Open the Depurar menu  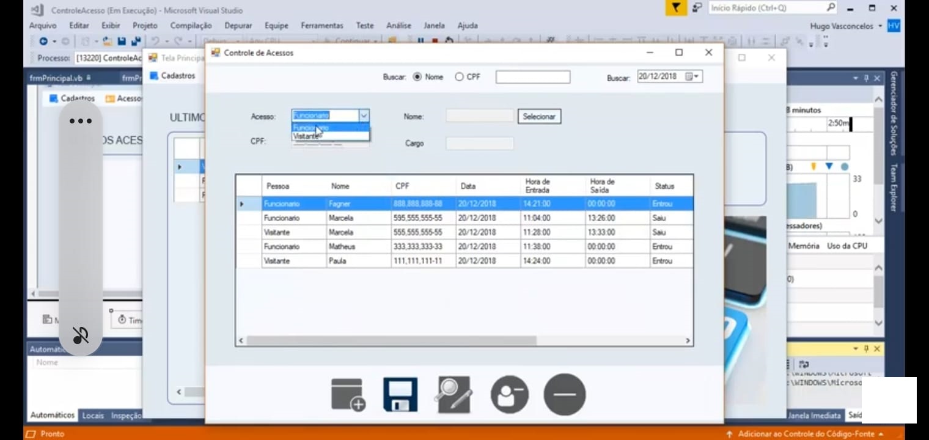(x=238, y=26)
